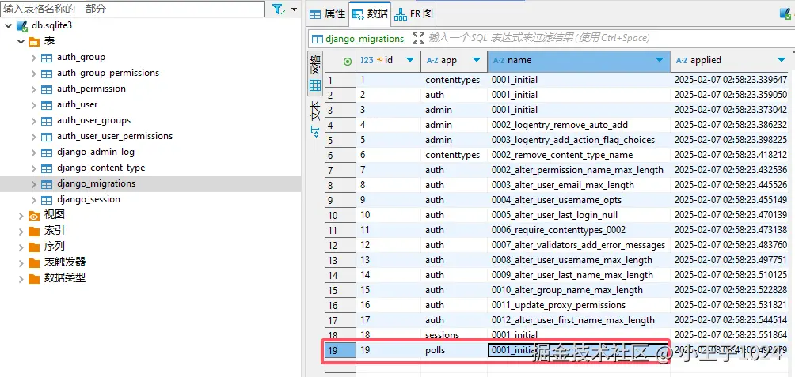Click the name column header
The image size is (795, 377).
coord(579,60)
